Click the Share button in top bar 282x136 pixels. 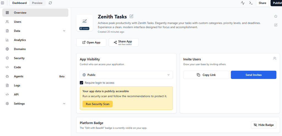pos(262,3)
